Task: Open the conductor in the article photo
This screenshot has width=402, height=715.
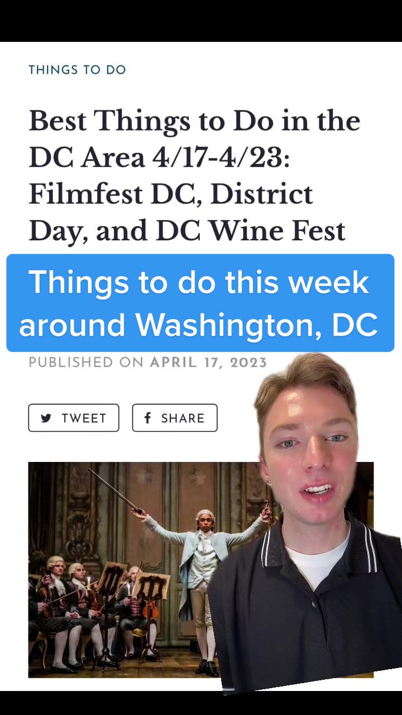Action: (x=203, y=581)
